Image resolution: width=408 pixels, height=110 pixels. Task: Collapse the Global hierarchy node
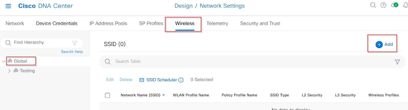(4, 61)
